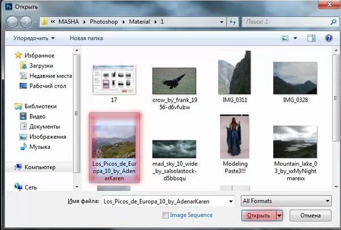
Task: Select the mad_sky_10_wide thumbnail
Action: click(174, 149)
